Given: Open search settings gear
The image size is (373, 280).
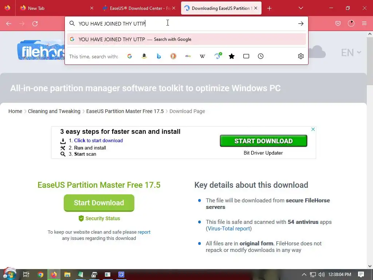Looking at the screenshot, I should pos(301,56).
